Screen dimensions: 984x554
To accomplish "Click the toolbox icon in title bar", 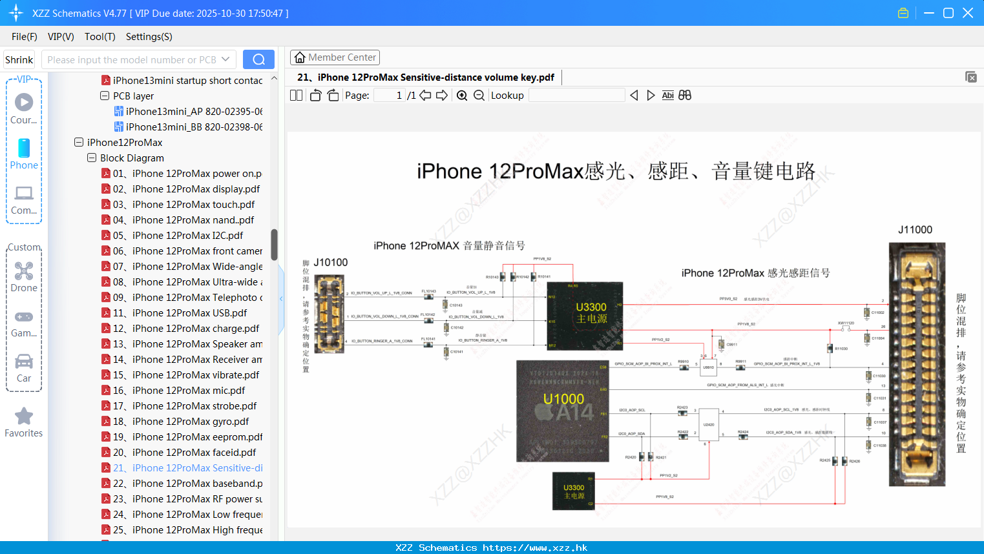I will tap(903, 13).
